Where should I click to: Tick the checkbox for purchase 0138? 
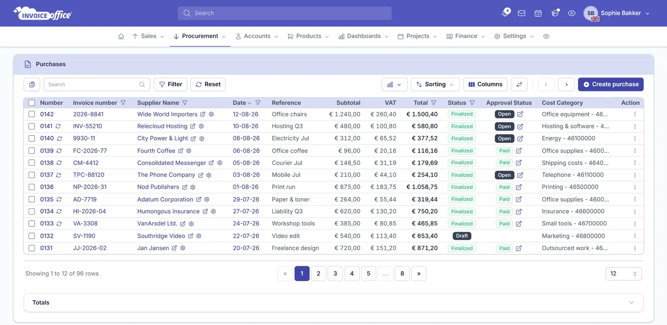point(31,163)
